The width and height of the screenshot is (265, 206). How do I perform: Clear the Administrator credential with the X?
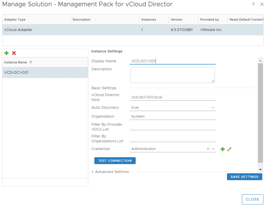tap(208, 149)
